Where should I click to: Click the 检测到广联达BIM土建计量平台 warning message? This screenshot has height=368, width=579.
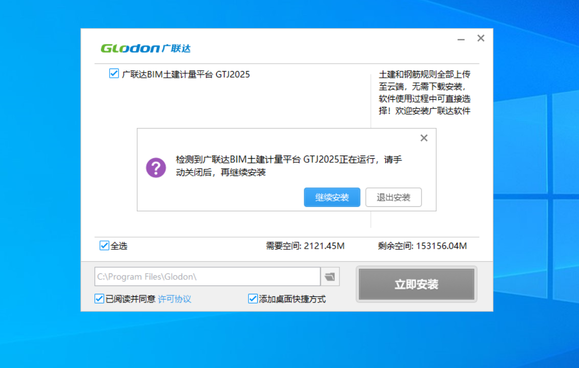tap(289, 166)
